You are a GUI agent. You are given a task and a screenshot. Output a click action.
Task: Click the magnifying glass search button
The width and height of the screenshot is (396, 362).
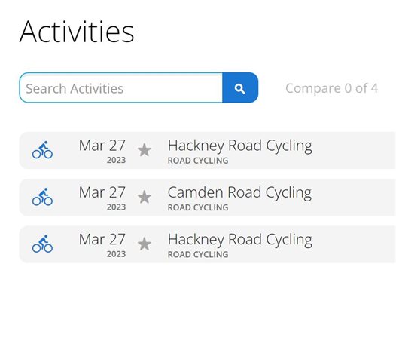(x=240, y=87)
